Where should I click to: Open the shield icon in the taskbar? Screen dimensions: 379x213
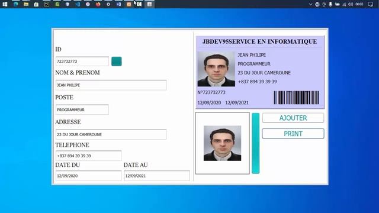click(x=67, y=4)
